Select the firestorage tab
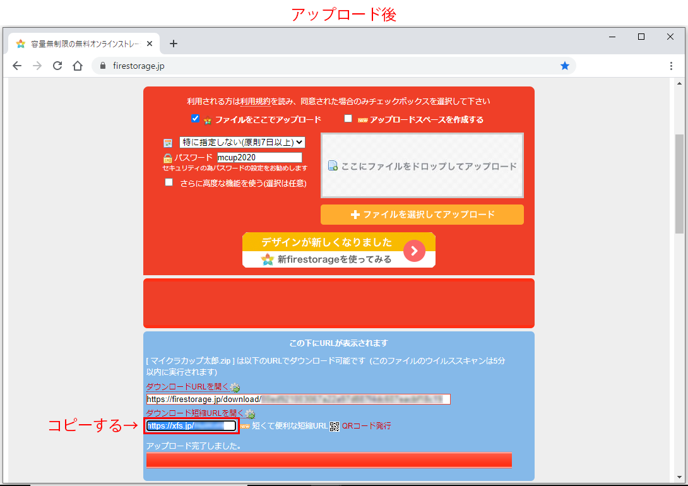 pyautogui.click(x=84, y=44)
